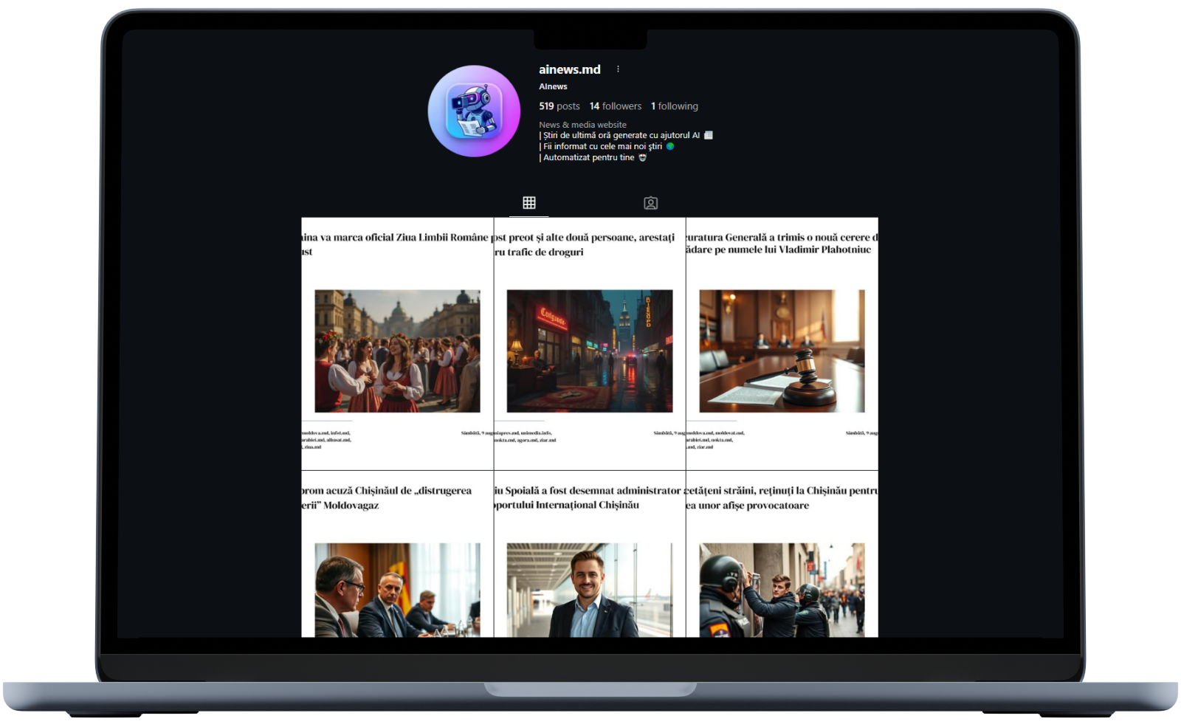
Task: Click the 'Fii informat' bio line
Action: pyautogui.click(x=602, y=146)
